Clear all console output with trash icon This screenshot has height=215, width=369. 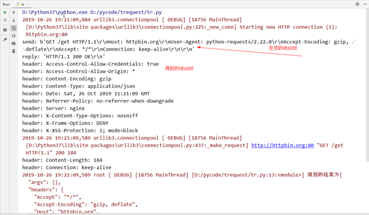tap(14, 51)
